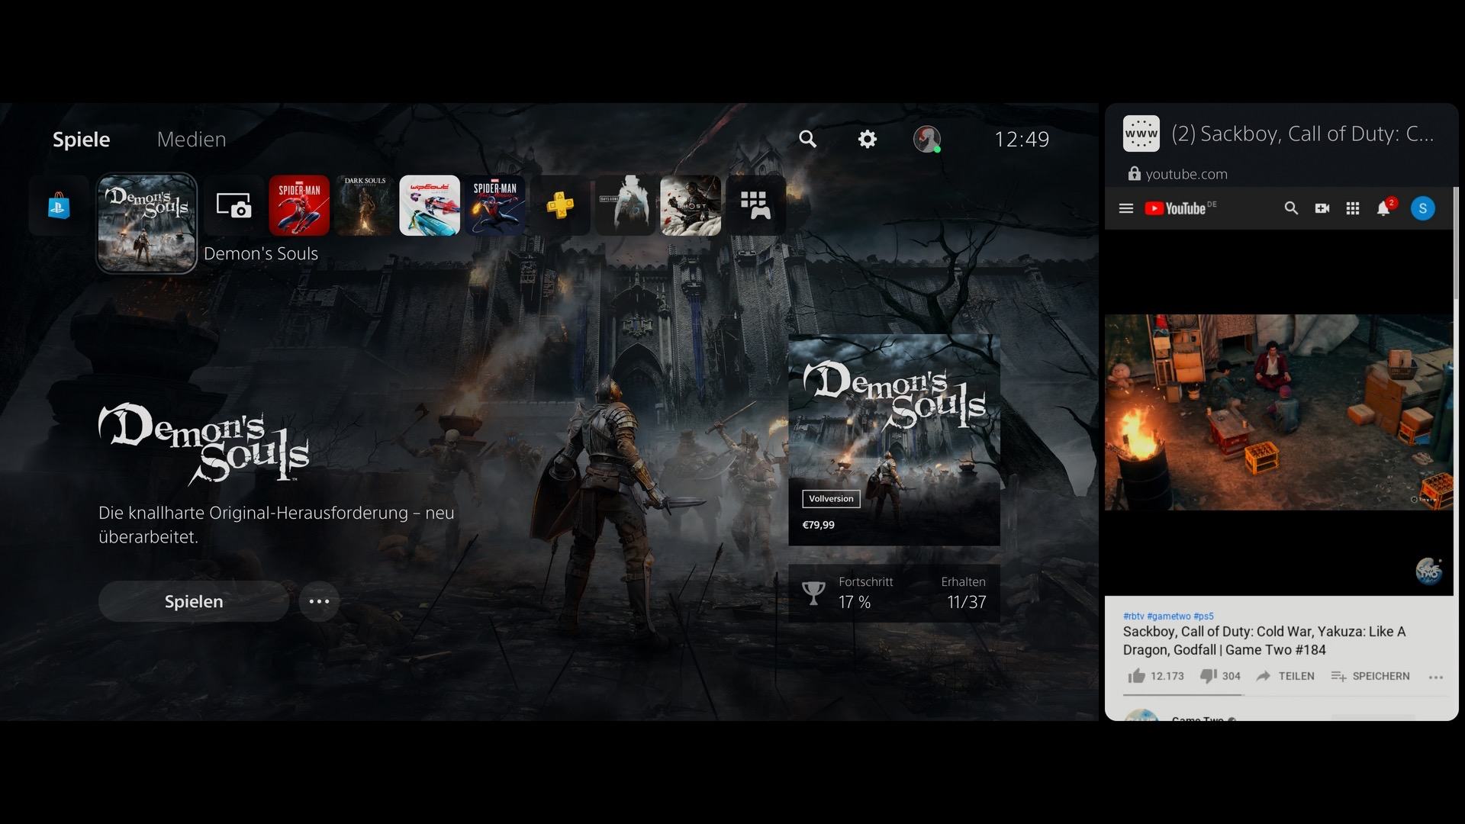Select the red Spider-Man game tile
This screenshot has height=824, width=1465.
point(299,205)
